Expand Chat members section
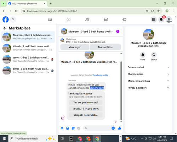This screenshot has height=142, width=177. point(148,74)
